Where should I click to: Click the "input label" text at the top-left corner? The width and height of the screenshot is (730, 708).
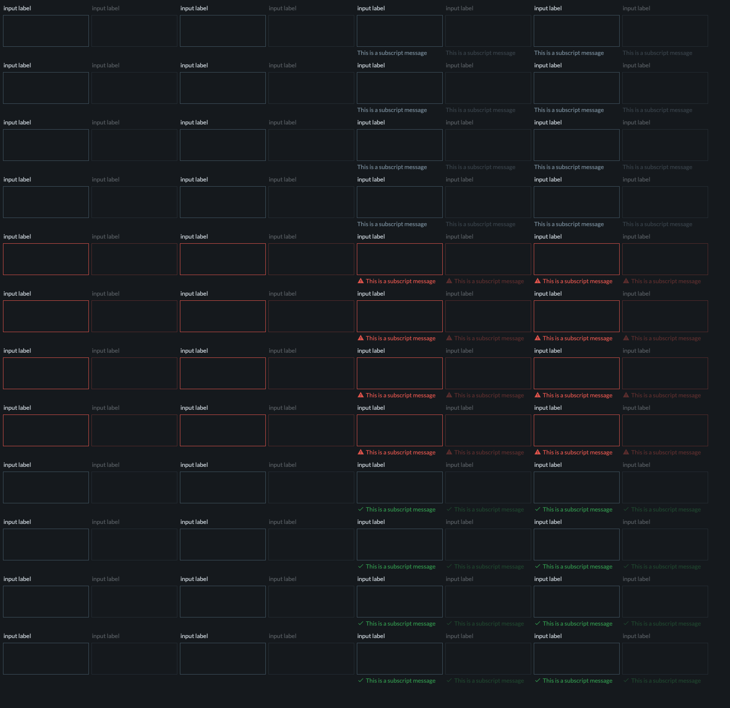coord(17,8)
